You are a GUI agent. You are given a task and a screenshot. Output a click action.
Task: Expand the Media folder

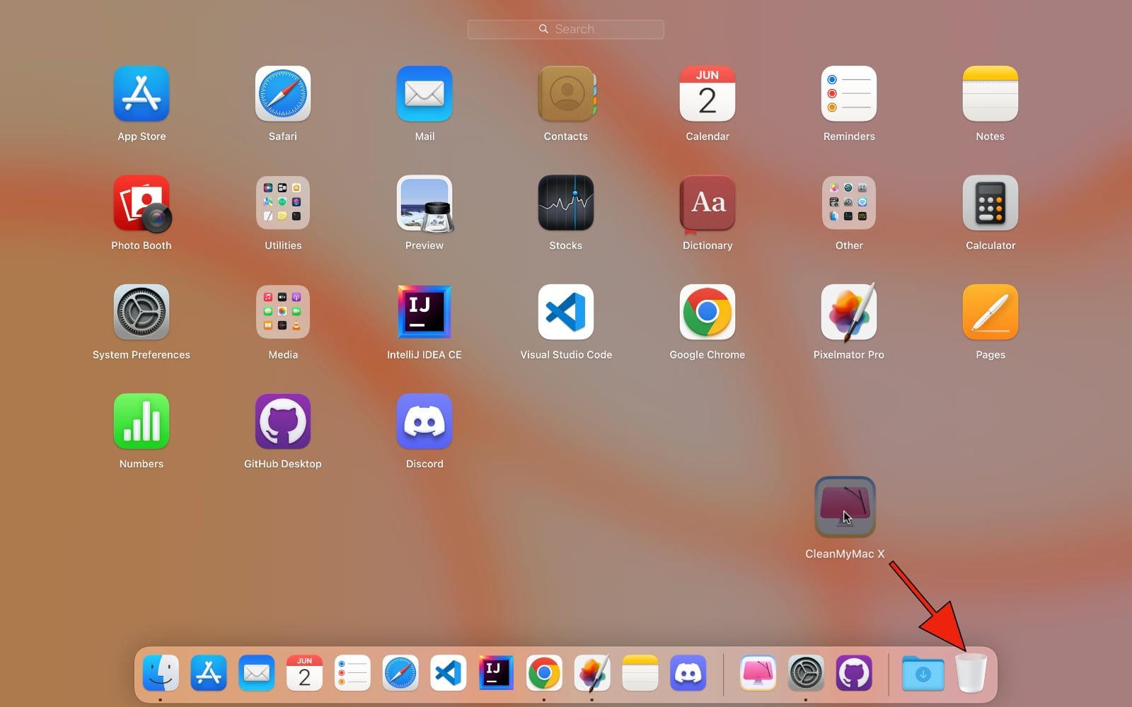tap(283, 312)
